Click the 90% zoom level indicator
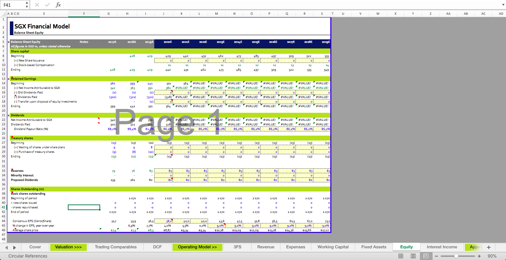Screen dimensions: 506x260 492,256
